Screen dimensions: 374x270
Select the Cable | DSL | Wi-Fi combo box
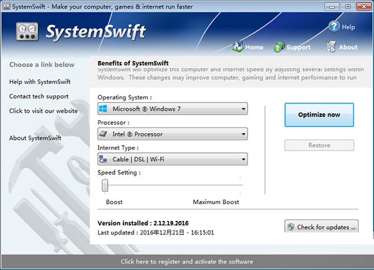point(173,159)
